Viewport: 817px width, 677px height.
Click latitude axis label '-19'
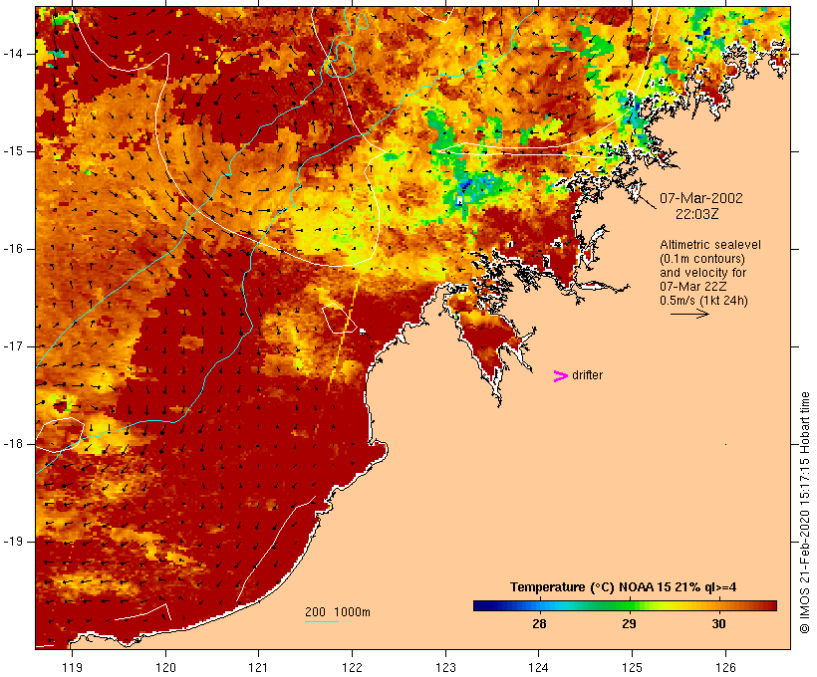[13, 542]
